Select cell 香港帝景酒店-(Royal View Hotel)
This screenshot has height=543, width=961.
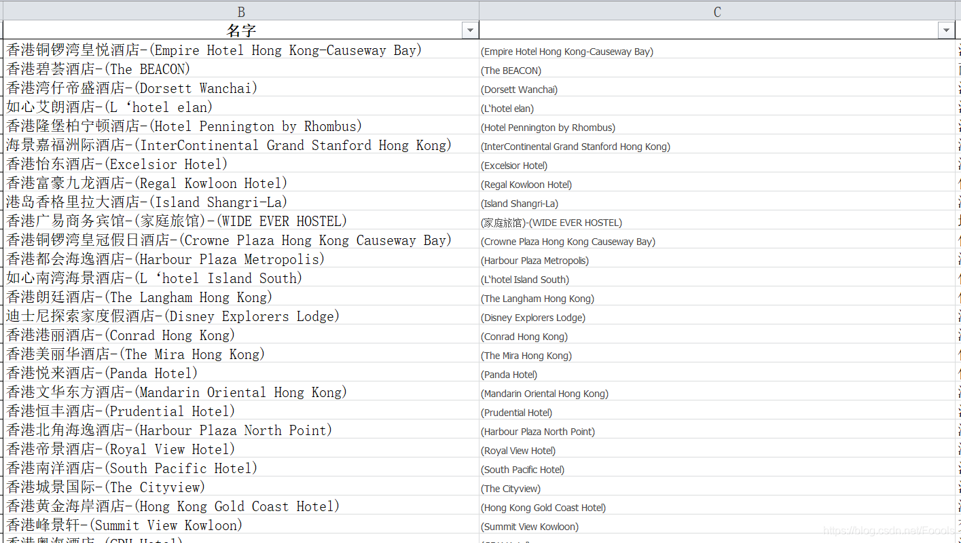coord(241,449)
